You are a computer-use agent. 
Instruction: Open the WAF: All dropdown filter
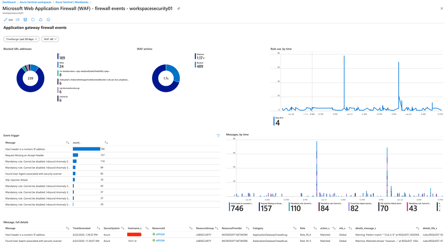tap(50, 39)
